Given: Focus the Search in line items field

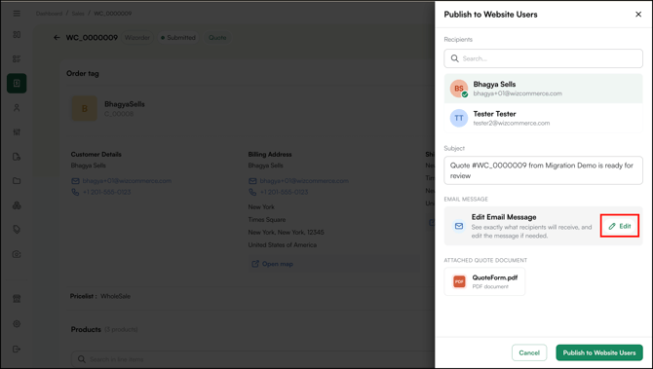Looking at the screenshot, I should click(x=252, y=359).
